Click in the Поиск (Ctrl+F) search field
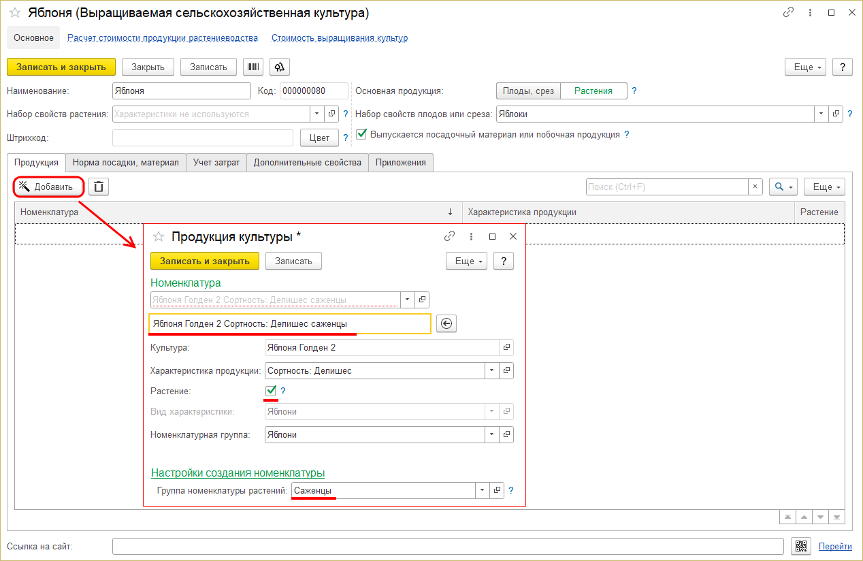 pyautogui.click(x=667, y=187)
